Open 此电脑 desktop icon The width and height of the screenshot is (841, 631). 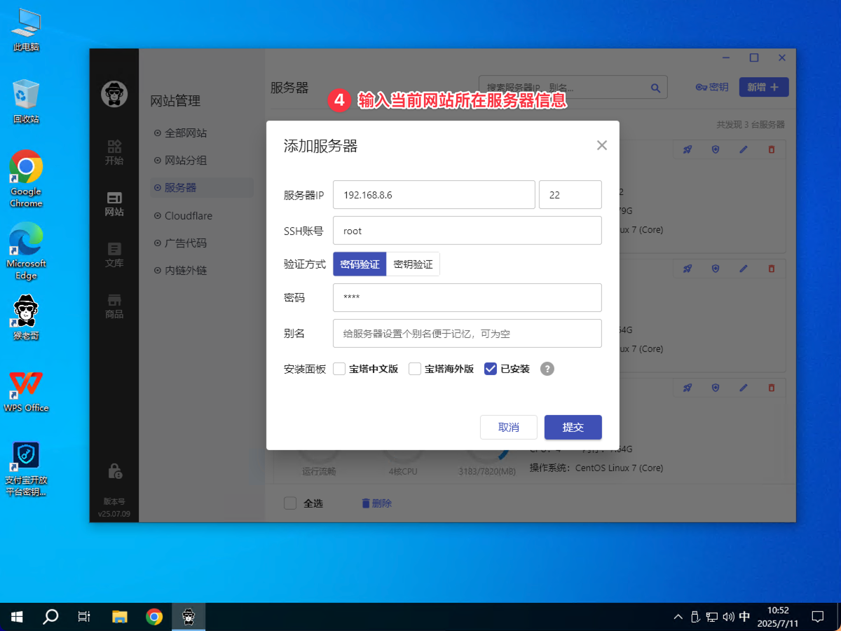pos(26,30)
